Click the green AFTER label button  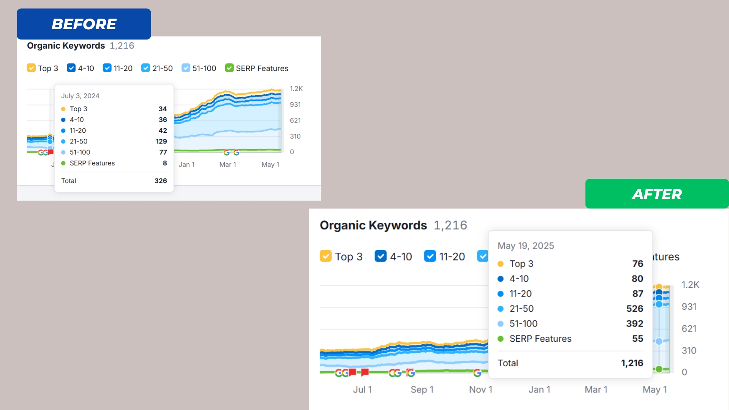656,194
